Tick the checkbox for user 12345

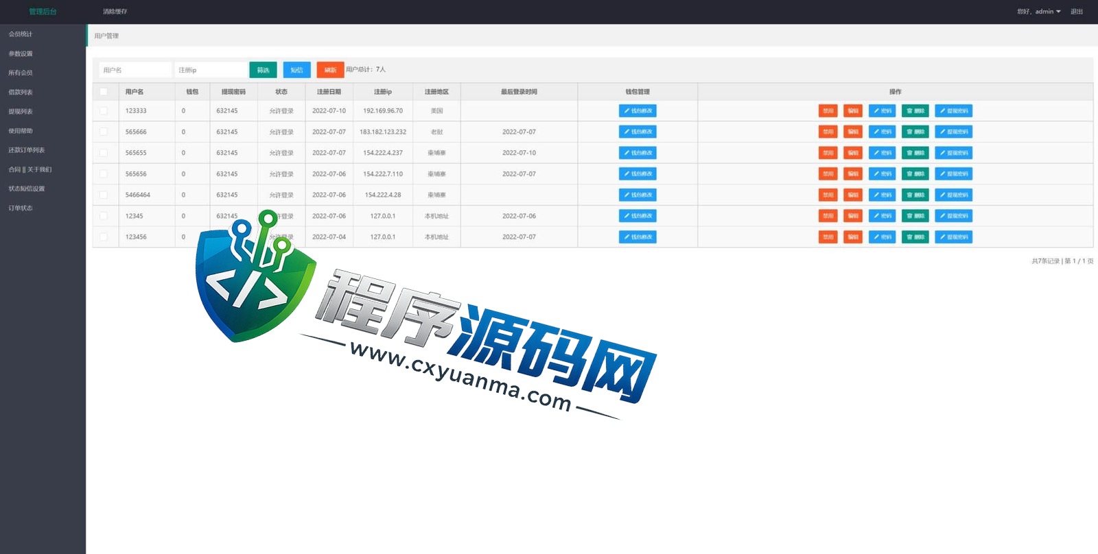pos(104,216)
